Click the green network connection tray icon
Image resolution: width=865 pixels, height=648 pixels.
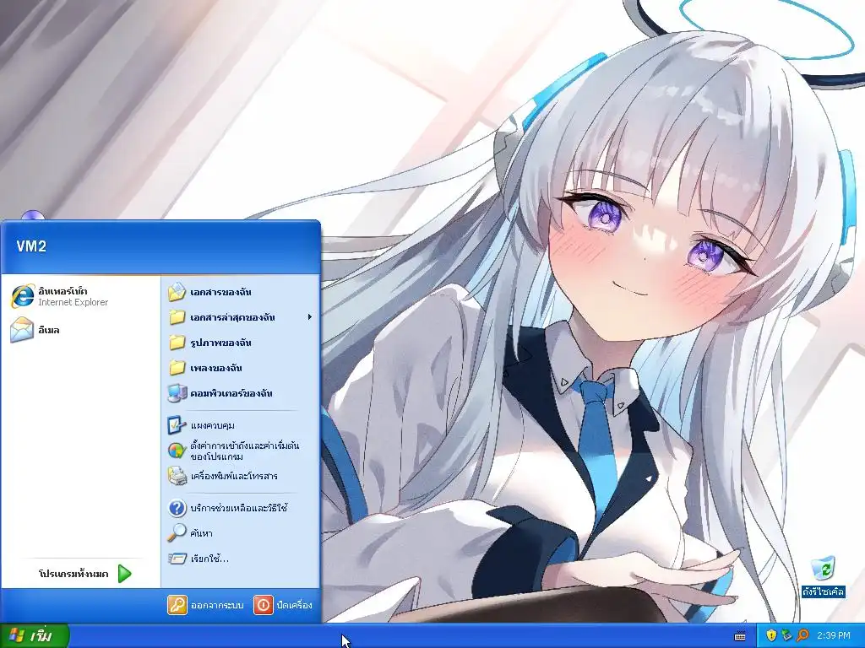(x=786, y=636)
